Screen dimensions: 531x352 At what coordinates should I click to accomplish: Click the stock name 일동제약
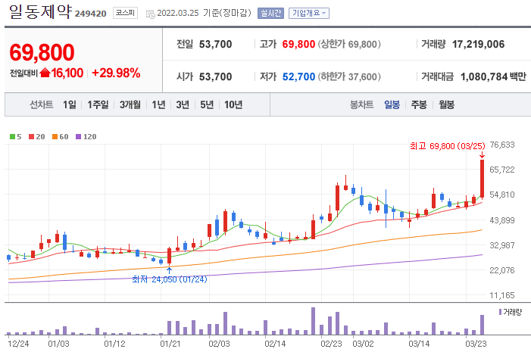(x=41, y=12)
